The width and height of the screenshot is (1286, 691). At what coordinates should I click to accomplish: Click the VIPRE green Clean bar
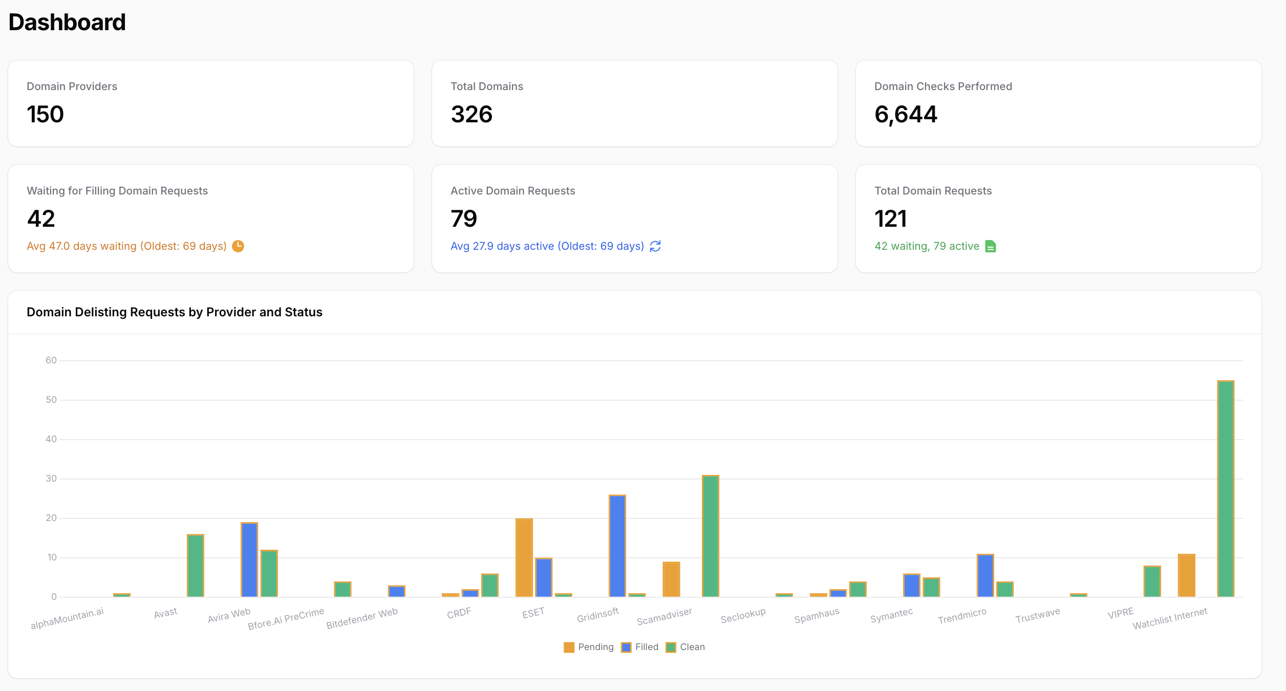click(x=1152, y=581)
